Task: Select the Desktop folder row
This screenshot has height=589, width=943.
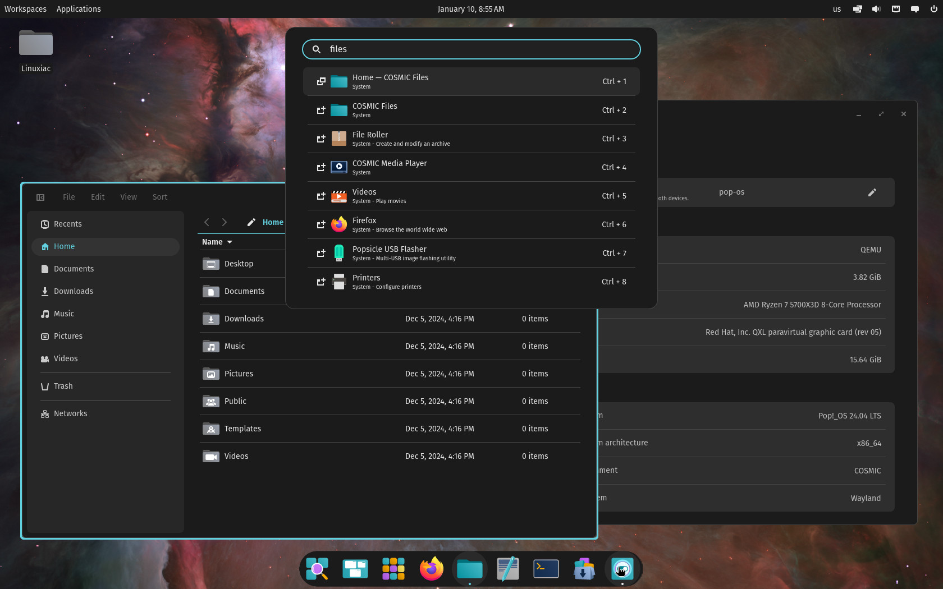Action: tap(242, 264)
